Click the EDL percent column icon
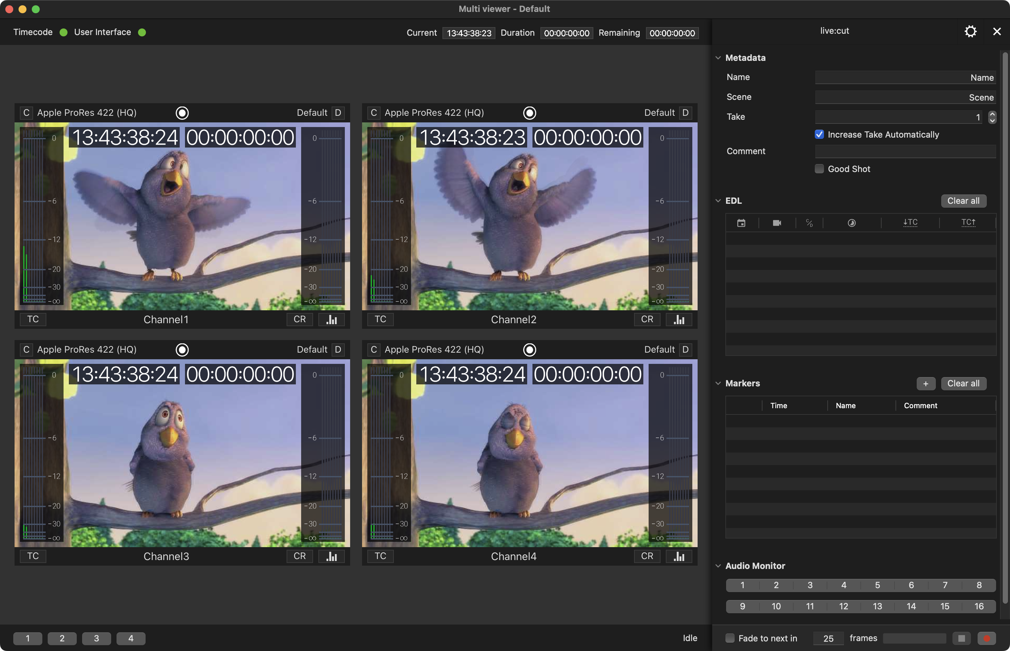1010x651 pixels. click(809, 223)
